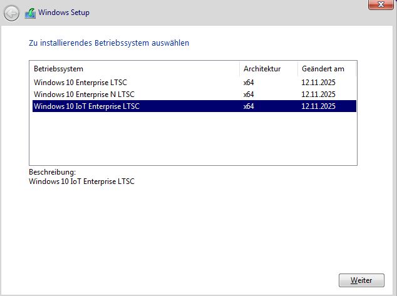Close the Windows Setup window
Image resolution: width=397 pixels, height=296 pixels.
coord(381,4)
